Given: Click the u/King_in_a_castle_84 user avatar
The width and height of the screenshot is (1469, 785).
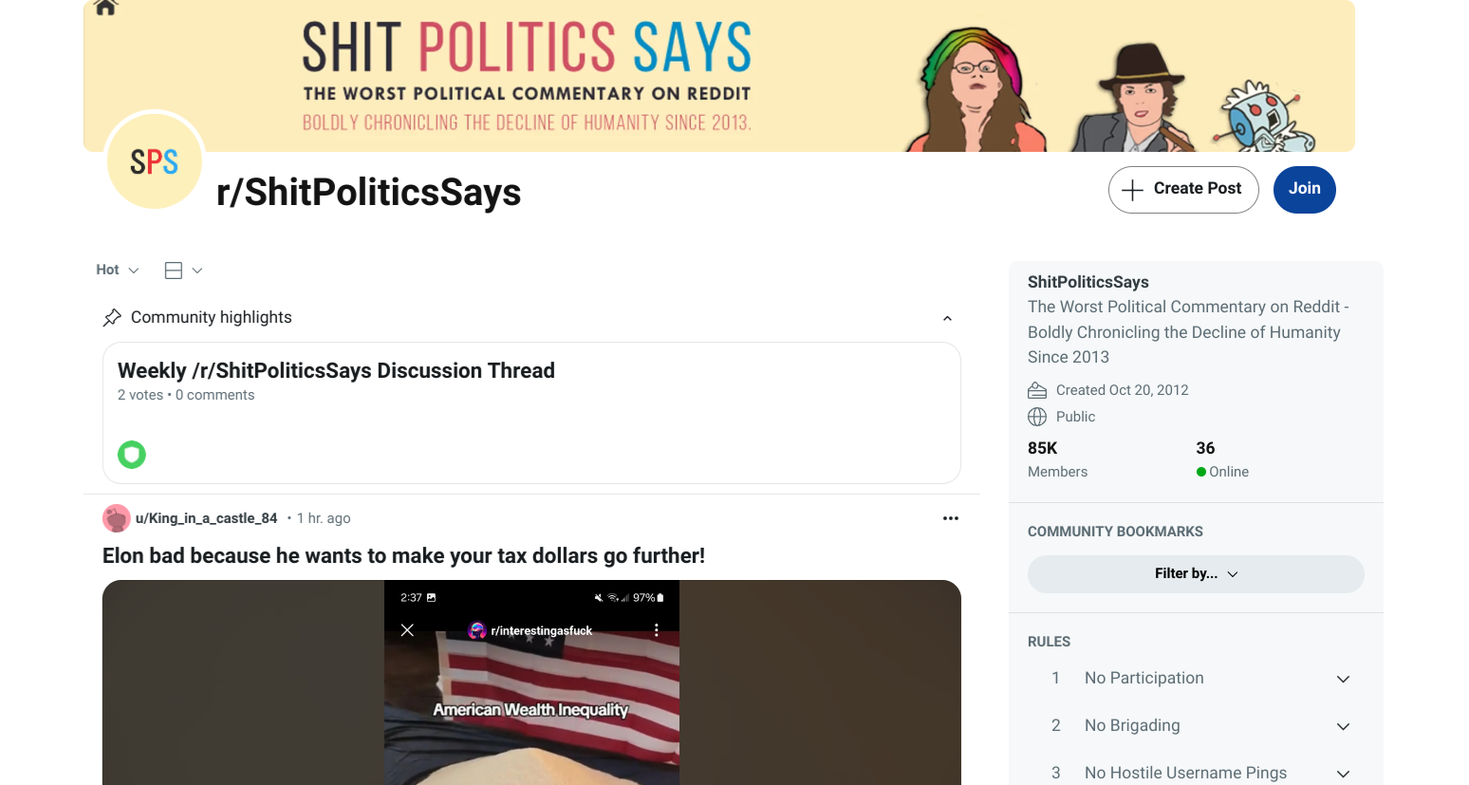Looking at the screenshot, I should [x=116, y=518].
